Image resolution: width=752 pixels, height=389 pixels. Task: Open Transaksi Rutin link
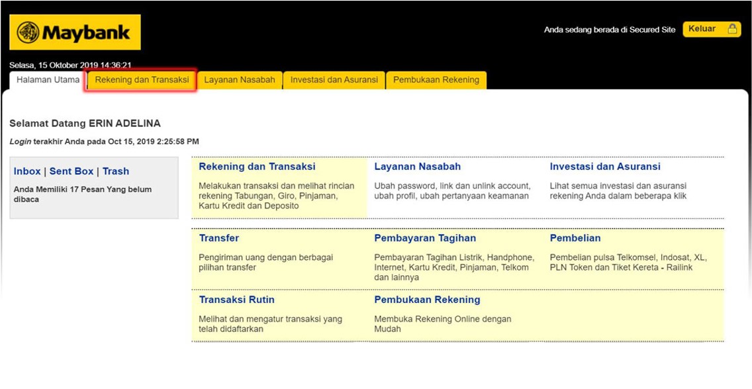(237, 300)
